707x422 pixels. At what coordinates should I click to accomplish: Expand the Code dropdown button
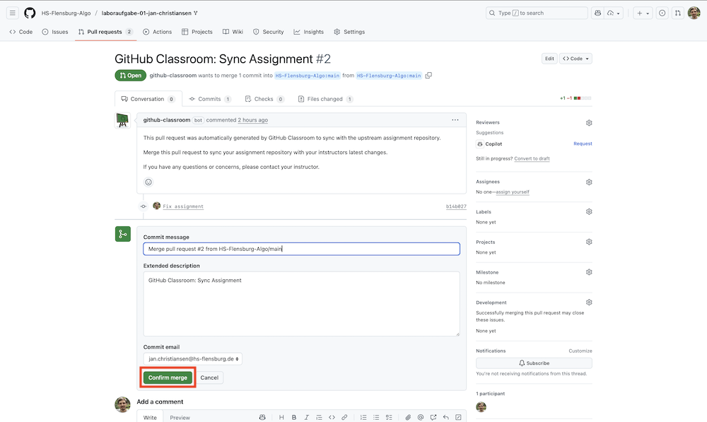tap(575, 59)
